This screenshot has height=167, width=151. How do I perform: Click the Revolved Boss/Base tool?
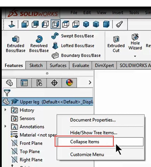[39, 44]
